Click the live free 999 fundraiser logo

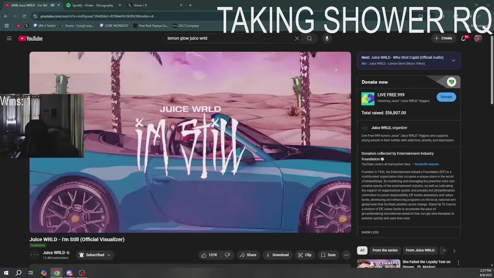[368, 98]
